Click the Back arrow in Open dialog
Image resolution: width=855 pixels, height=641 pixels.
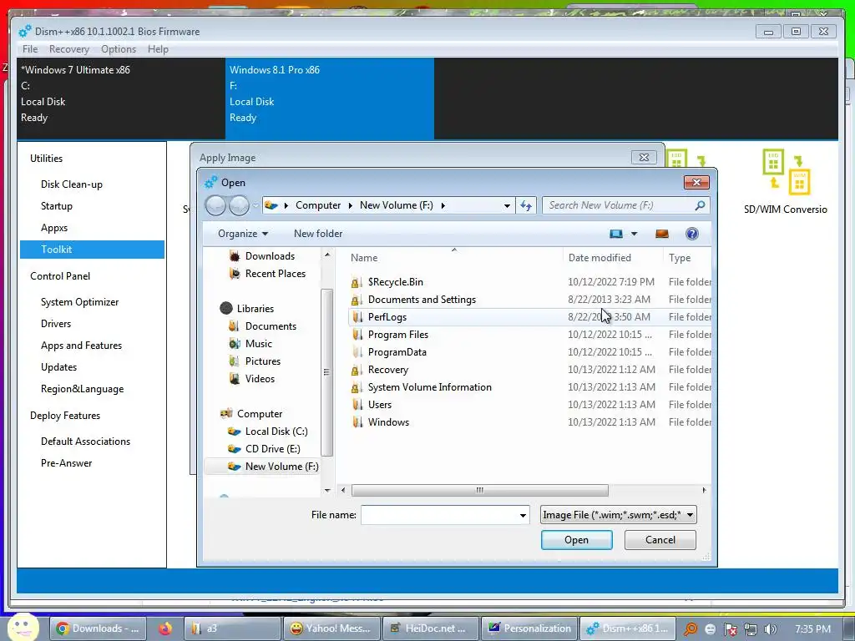[215, 205]
